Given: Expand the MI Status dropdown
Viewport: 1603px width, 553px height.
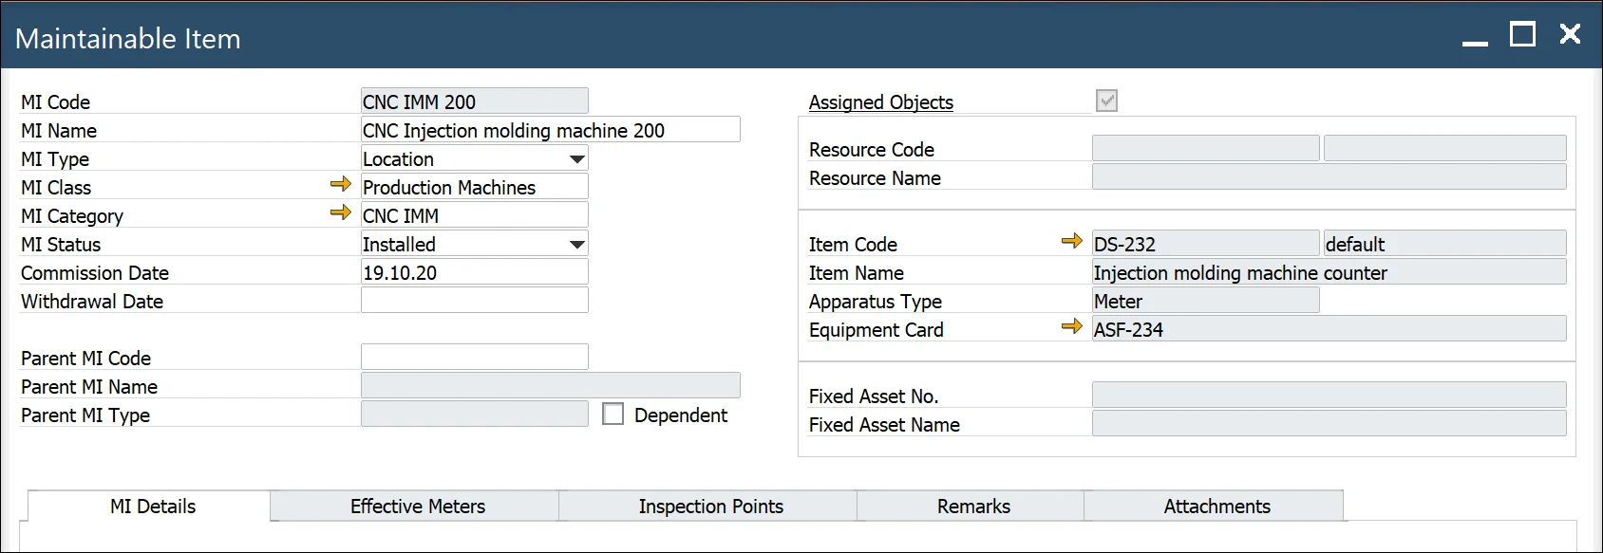Looking at the screenshot, I should click(x=576, y=245).
